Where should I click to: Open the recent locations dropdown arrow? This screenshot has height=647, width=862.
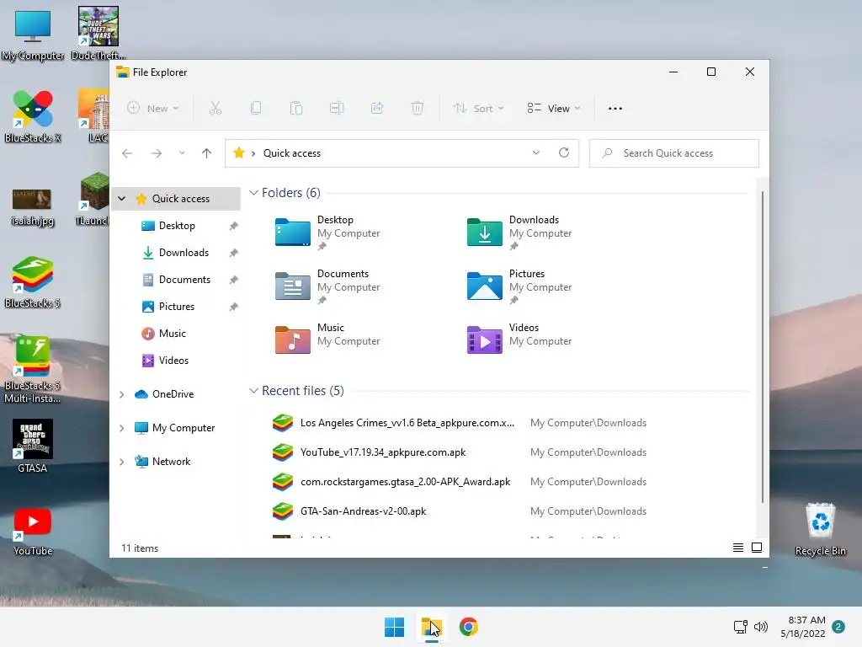click(x=182, y=153)
